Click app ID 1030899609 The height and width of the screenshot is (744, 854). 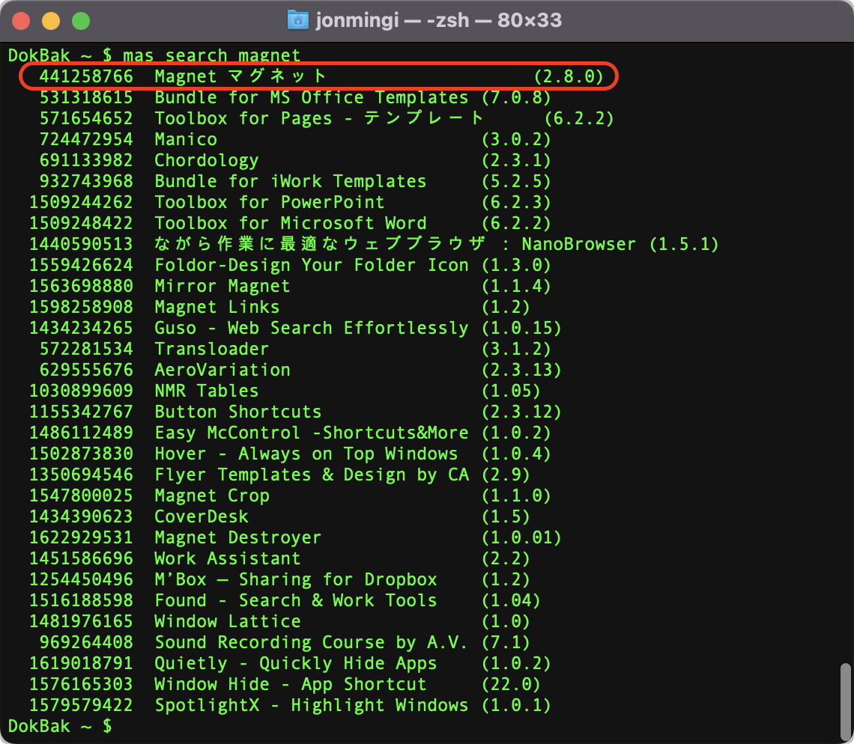point(81,391)
